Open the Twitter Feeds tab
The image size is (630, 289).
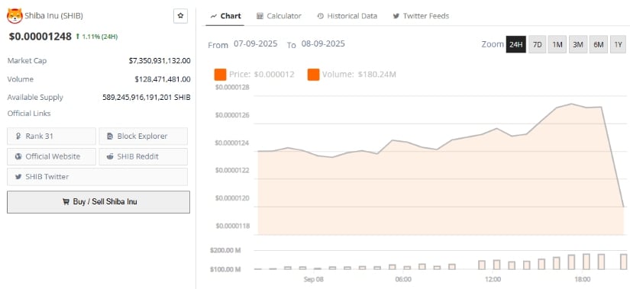421,16
